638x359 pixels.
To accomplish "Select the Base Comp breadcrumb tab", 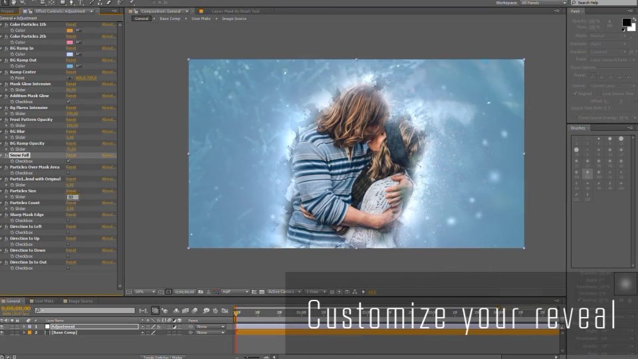I will coord(169,19).
